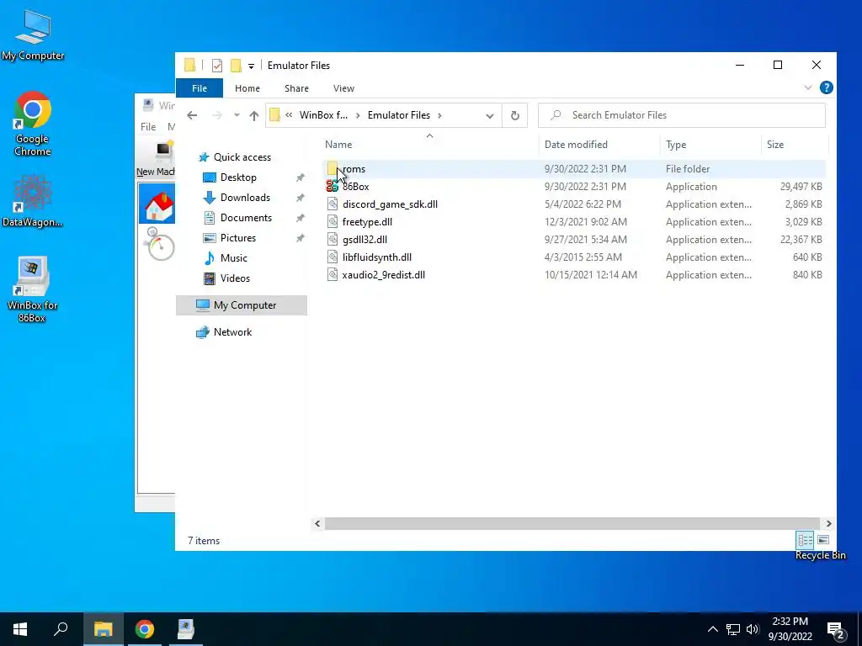Switch to large icons view layout icon

tap(823, 540)
